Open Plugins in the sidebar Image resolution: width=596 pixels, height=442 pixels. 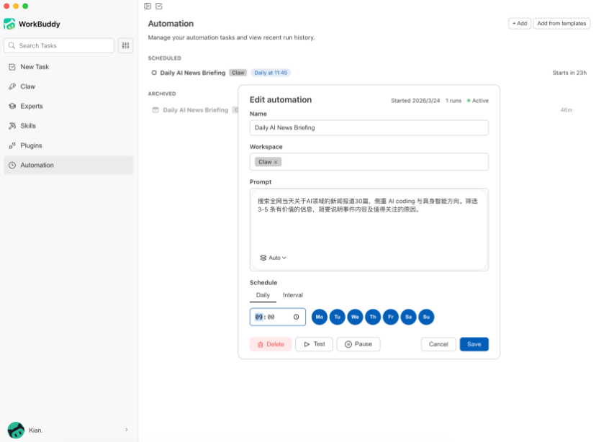[31, 145]
